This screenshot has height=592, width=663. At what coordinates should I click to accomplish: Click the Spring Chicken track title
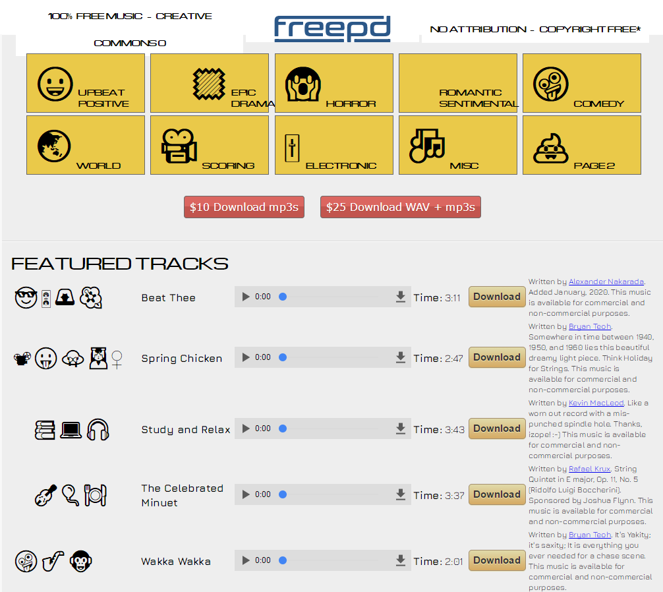182,359
